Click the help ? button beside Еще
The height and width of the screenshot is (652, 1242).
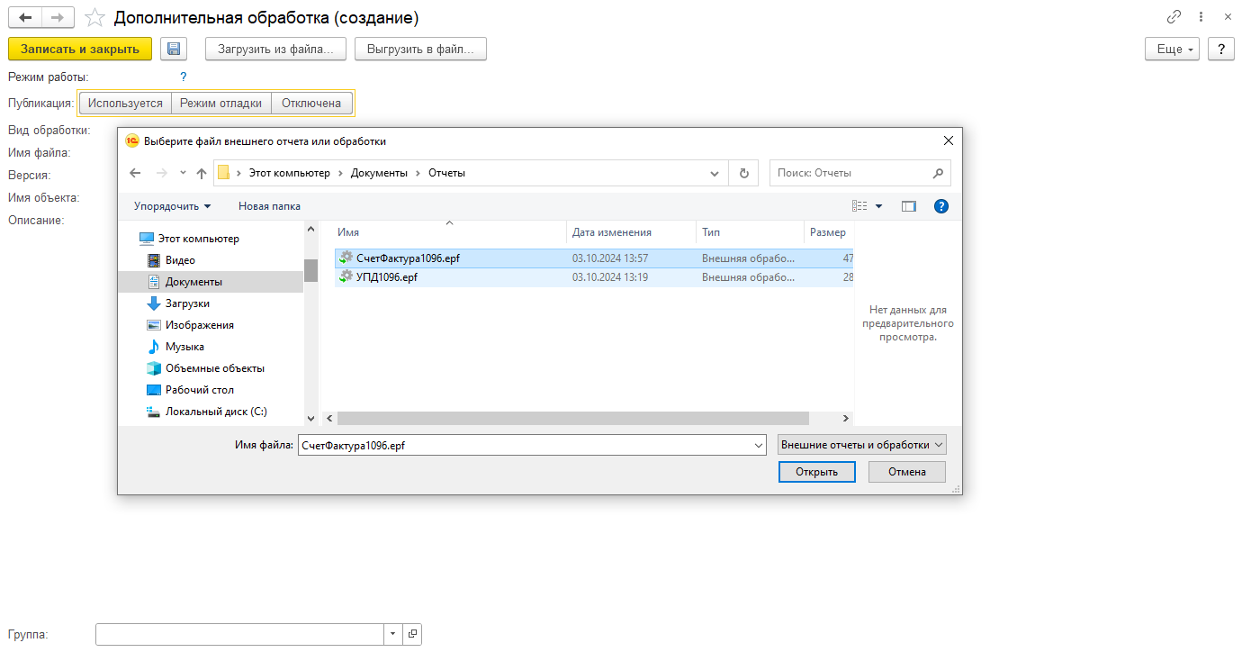pyautogui.click(x=1221, y=50)
